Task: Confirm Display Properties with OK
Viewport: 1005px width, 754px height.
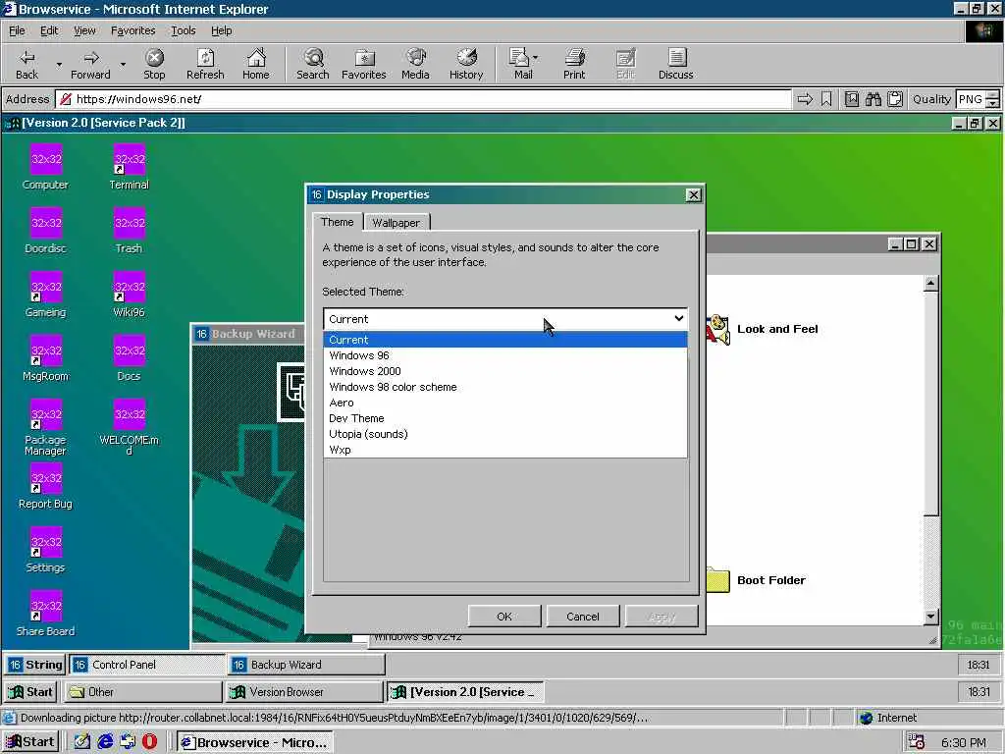Action: (504, 617)
